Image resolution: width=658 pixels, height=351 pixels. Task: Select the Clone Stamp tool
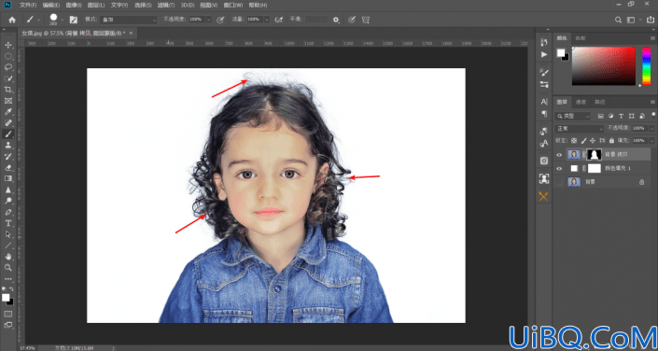point(8,146)
